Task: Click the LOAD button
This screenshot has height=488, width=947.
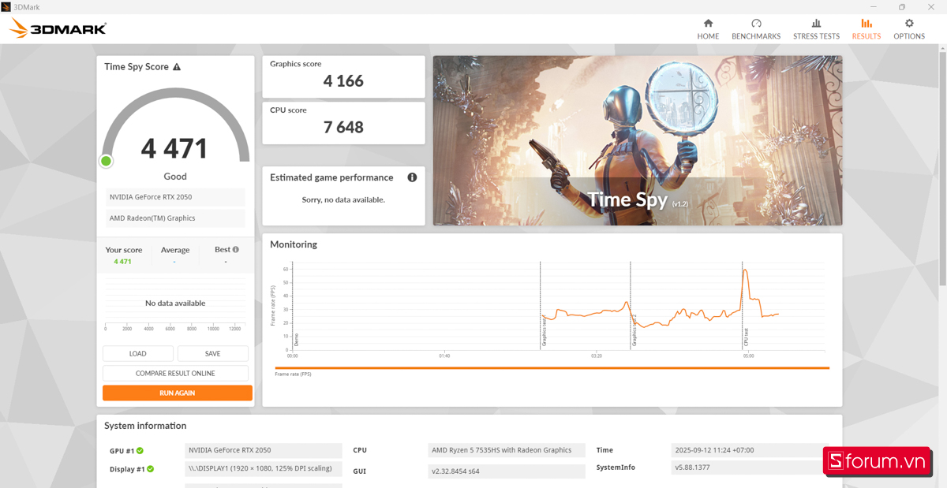Action: pyautogui.click(x=138, y=354)
